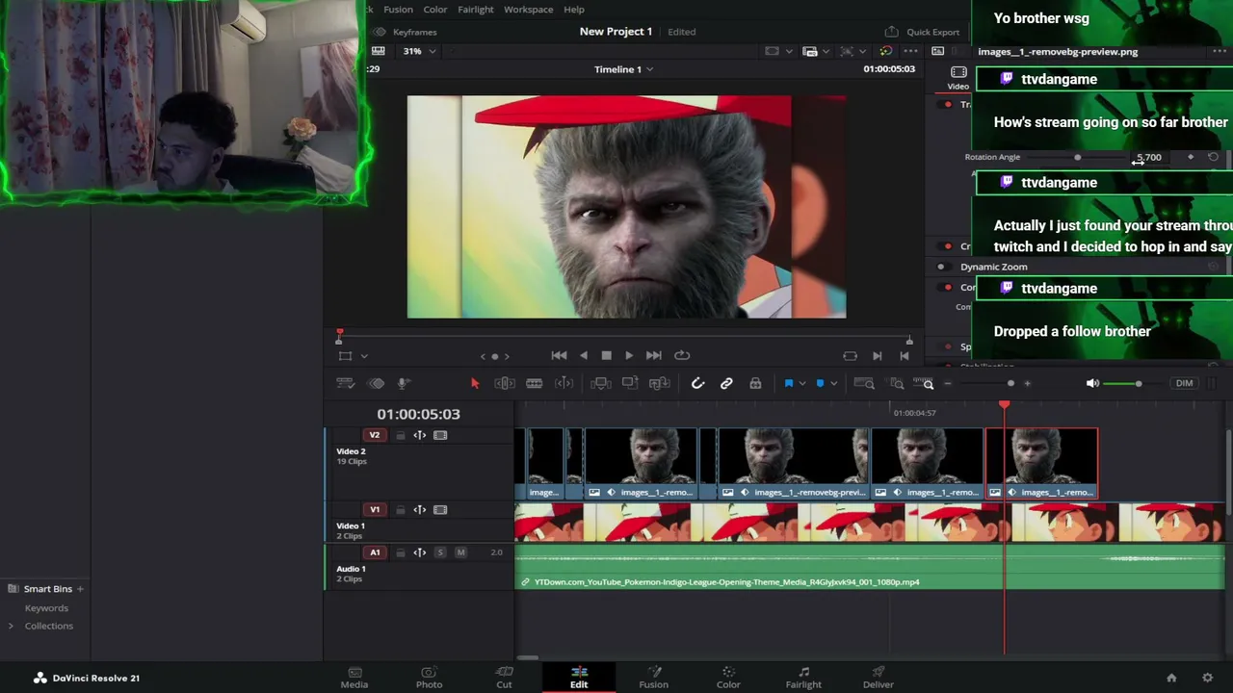Image resolution: width=1233 pixels, height=693 pixels.
Task: Switch to the Photo page
Action: (x=429, y=678)
